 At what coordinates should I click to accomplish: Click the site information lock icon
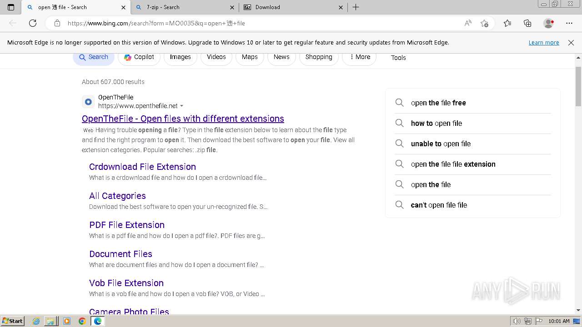coord(57,23)
